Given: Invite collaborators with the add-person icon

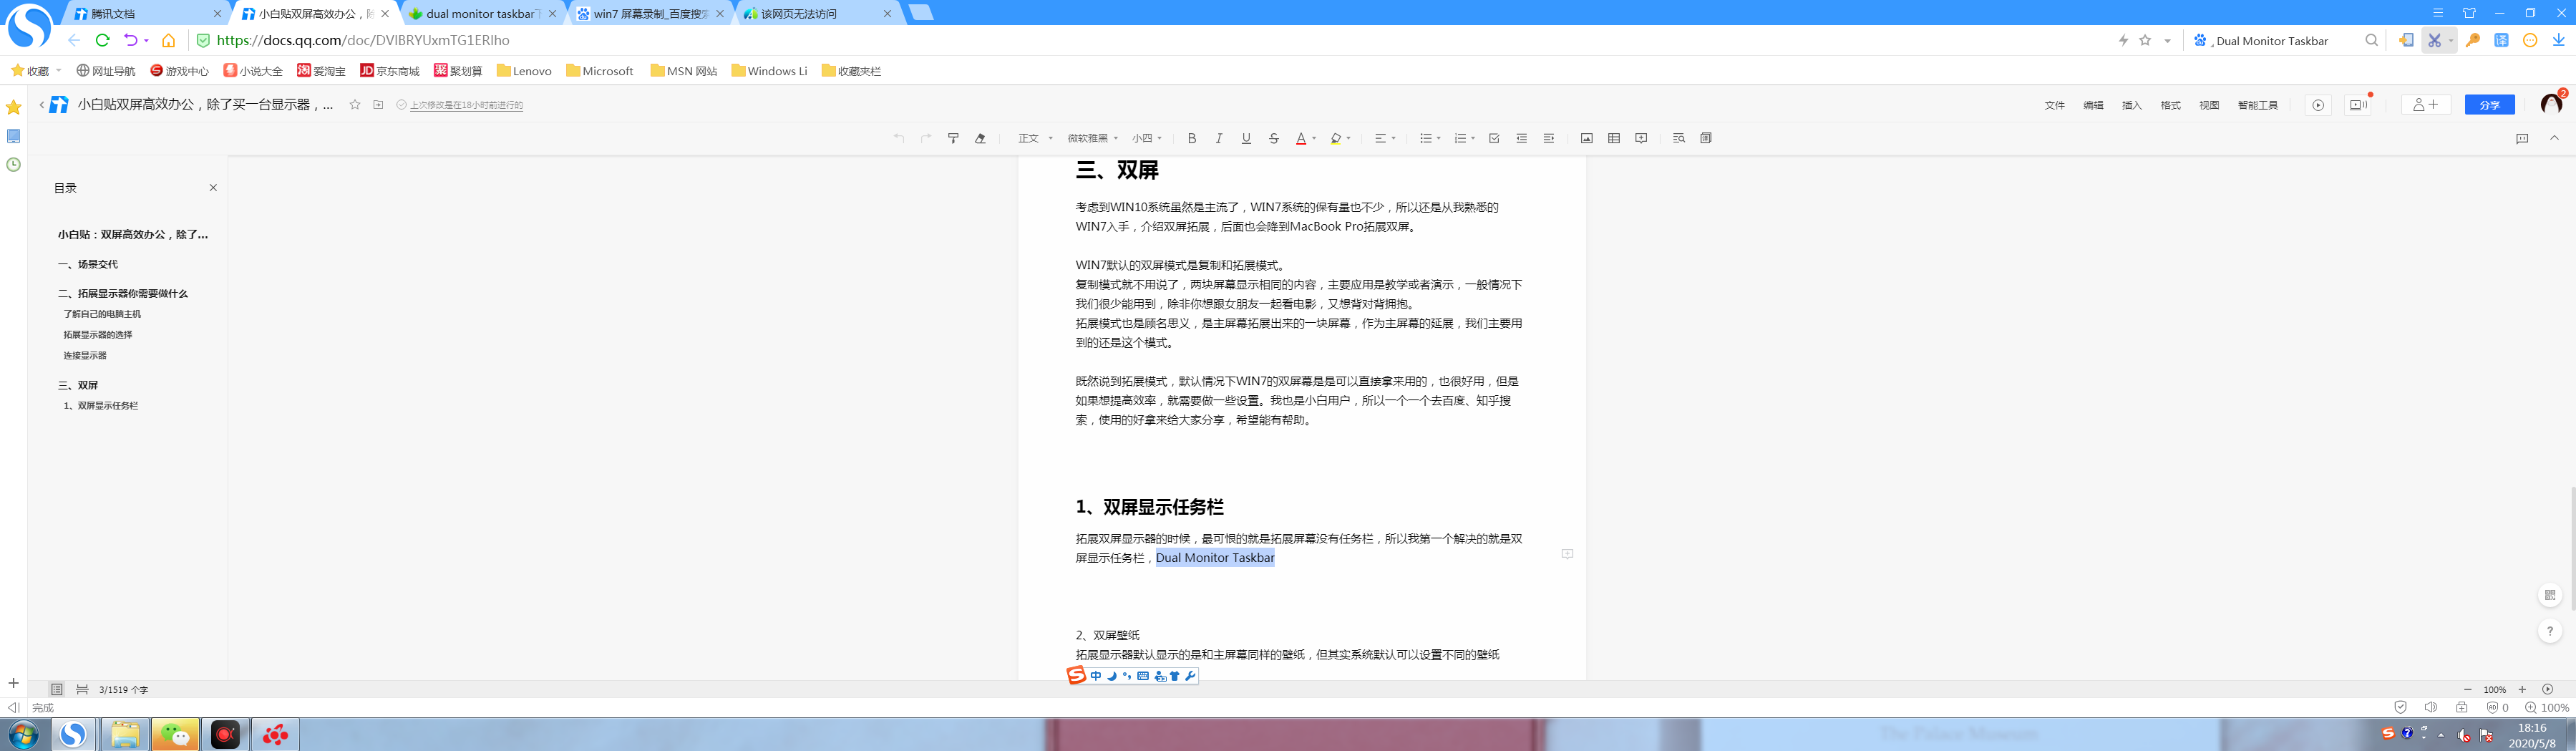Looking at the screenshot, I should coord(2425,105).
